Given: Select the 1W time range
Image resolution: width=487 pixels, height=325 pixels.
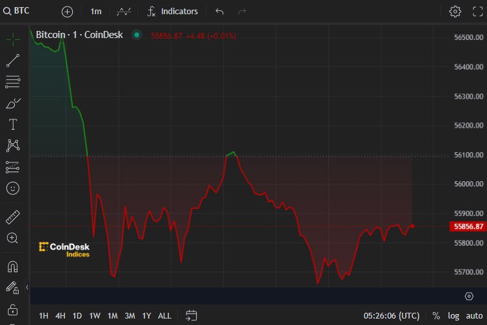Looking at the screenshot, I should pos(95,316).
